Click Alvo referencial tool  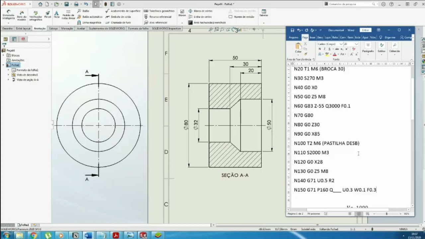tap(156, 23)
